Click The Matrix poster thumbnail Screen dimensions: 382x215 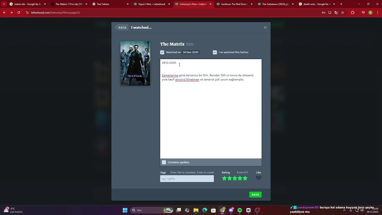coord(135,64)
